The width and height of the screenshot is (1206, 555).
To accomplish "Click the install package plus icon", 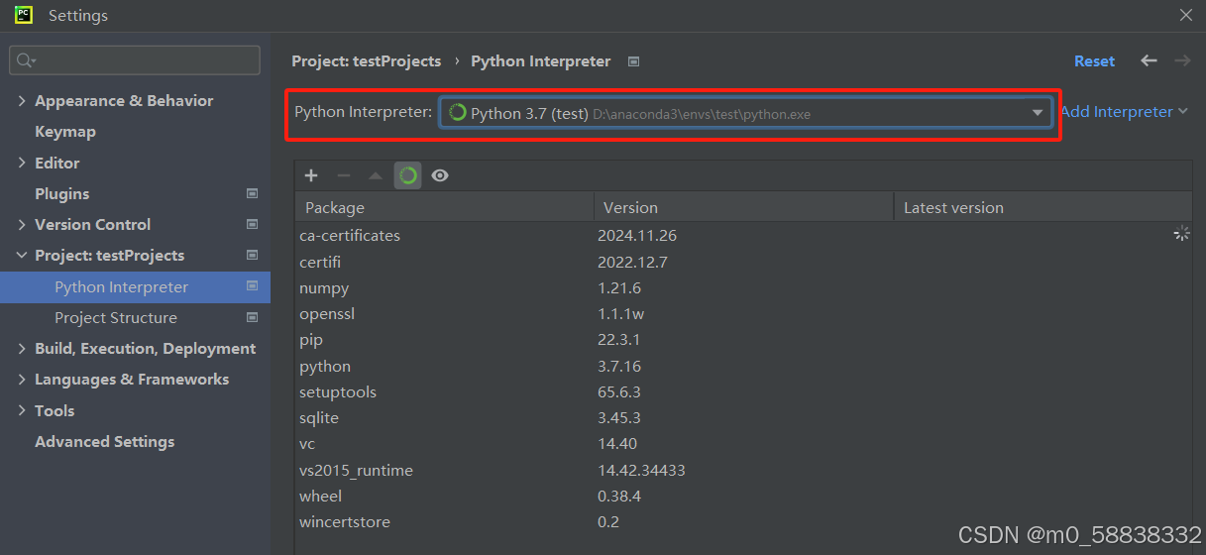I will coord(311,175).
